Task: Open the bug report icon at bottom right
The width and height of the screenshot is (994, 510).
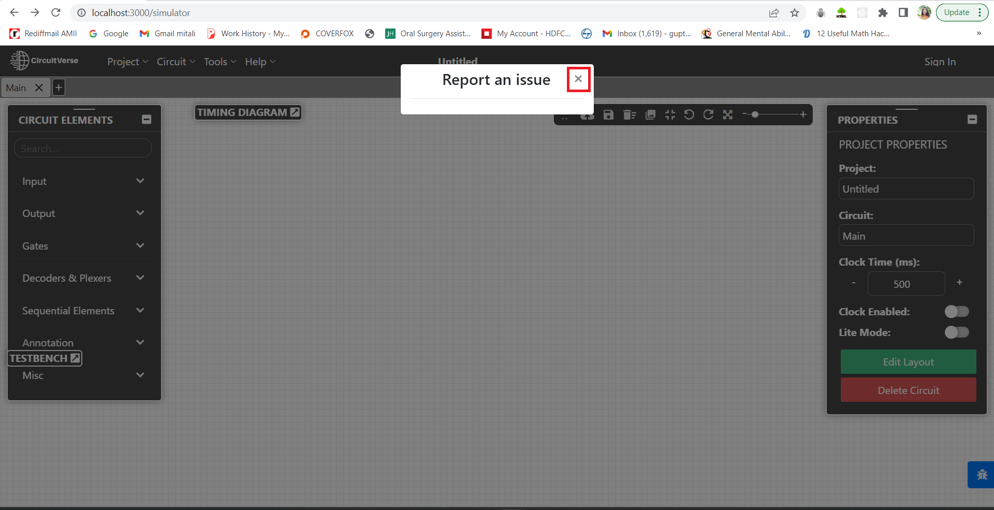Action: point(981,474)
